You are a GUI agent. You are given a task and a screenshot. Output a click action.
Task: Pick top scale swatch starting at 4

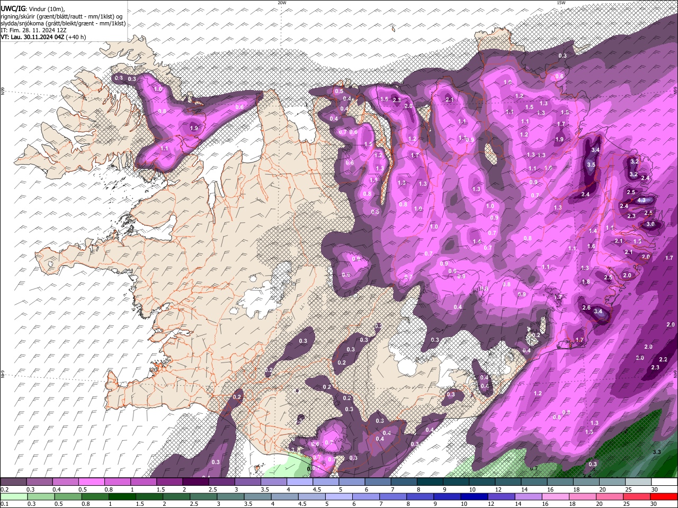(300, 482)
